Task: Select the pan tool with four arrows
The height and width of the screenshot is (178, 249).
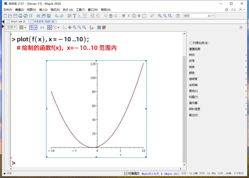Action: pos(70,28)
